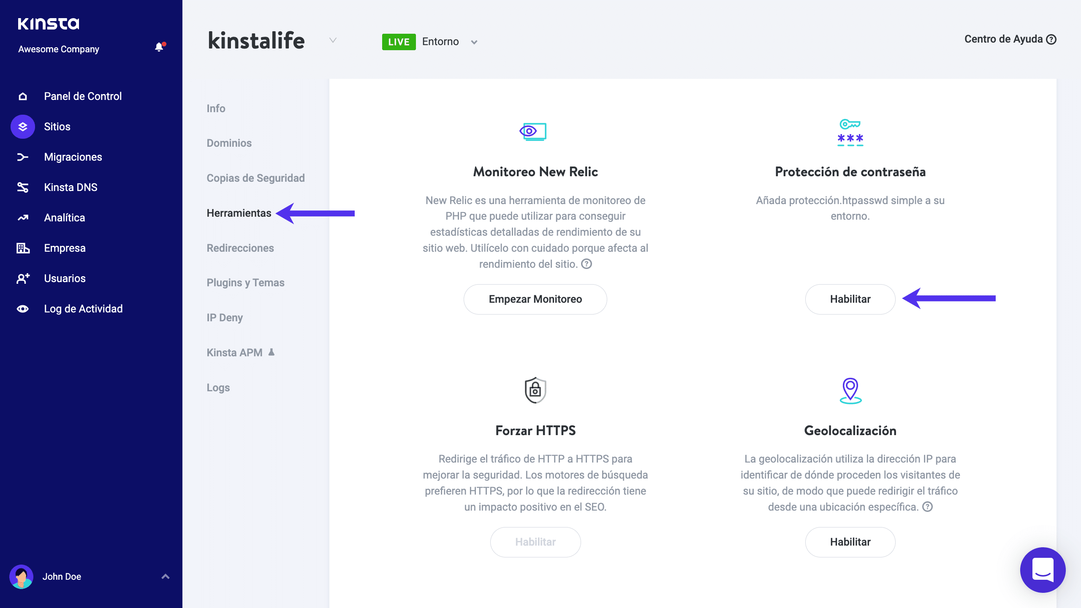Click the Kinsta DNS icon
The image size is (1081, 608).
click(x=23, y=187)
